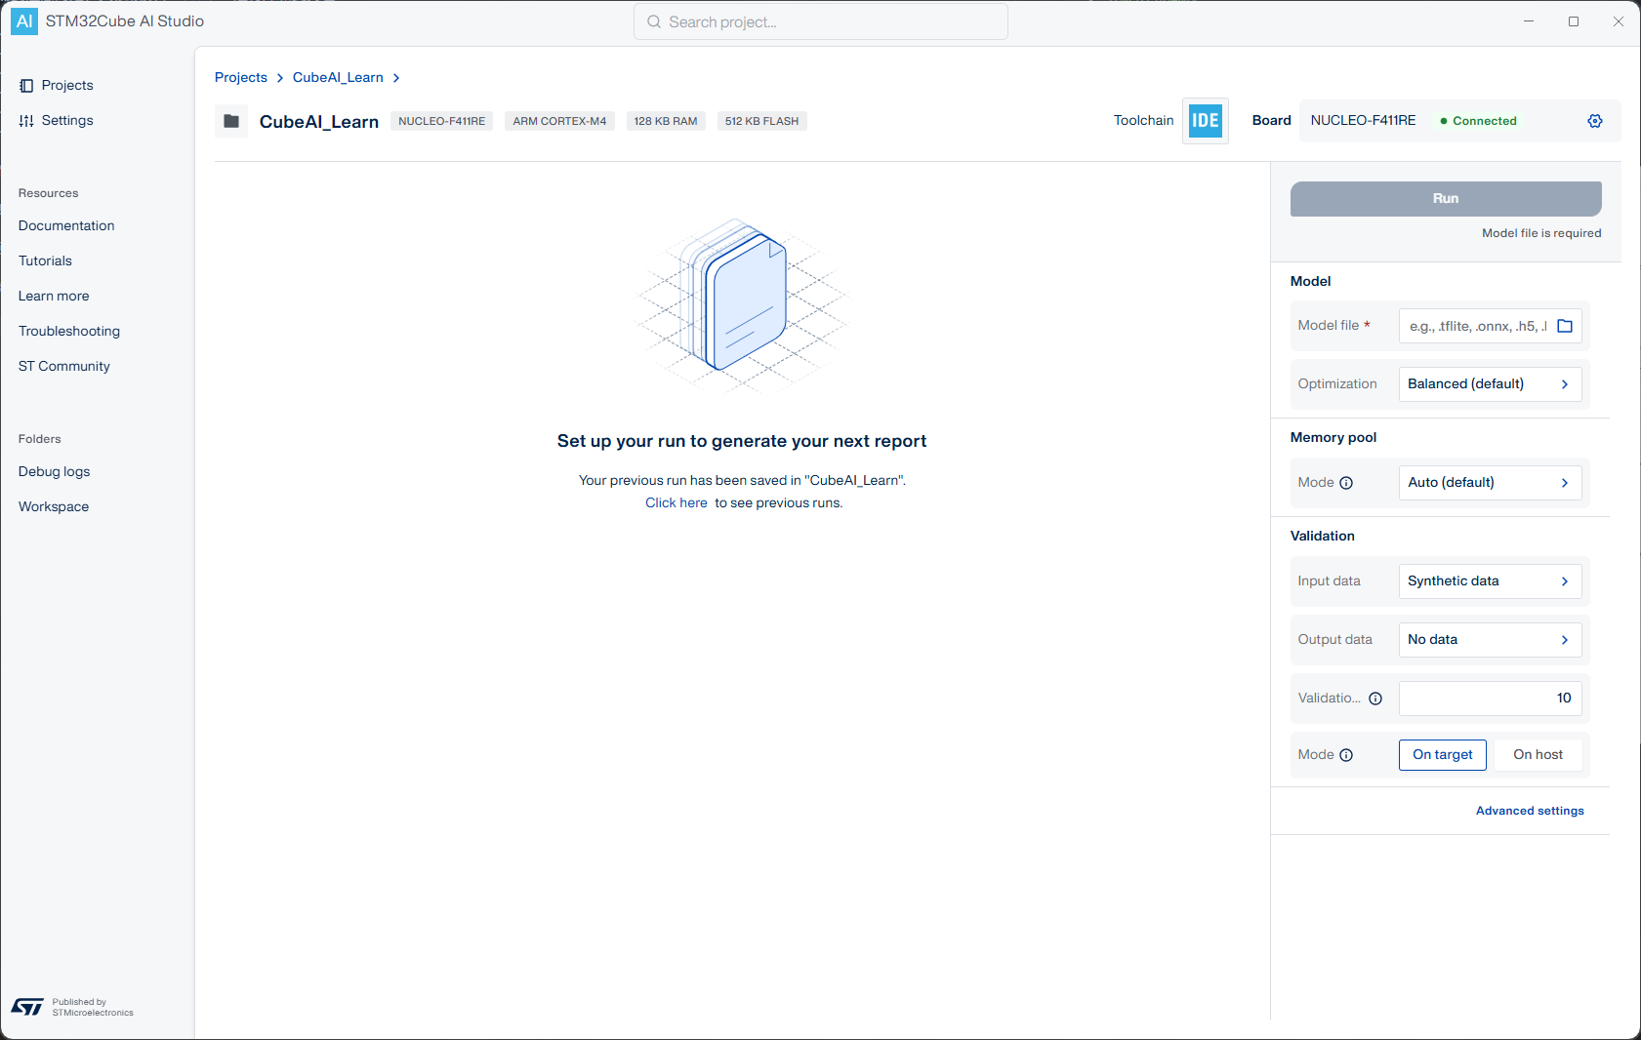Open Debug logs folder
1641x1040 pixels.
pos(54,472)
